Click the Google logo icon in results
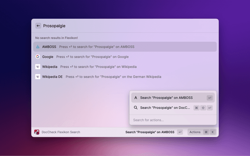Viewport: 250px width, 156px height. pos(38,57)
